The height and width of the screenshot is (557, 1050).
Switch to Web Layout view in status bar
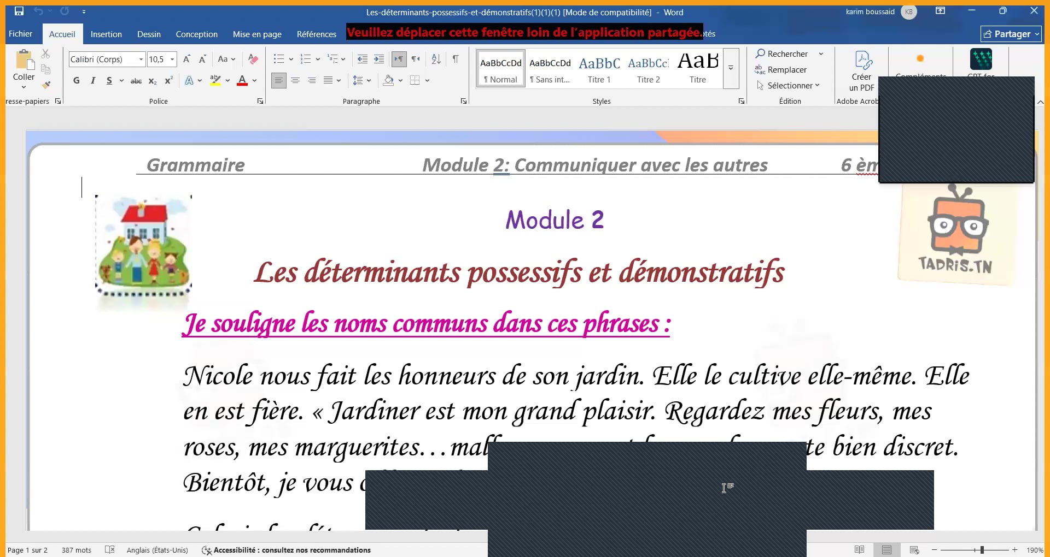point(914,549)
